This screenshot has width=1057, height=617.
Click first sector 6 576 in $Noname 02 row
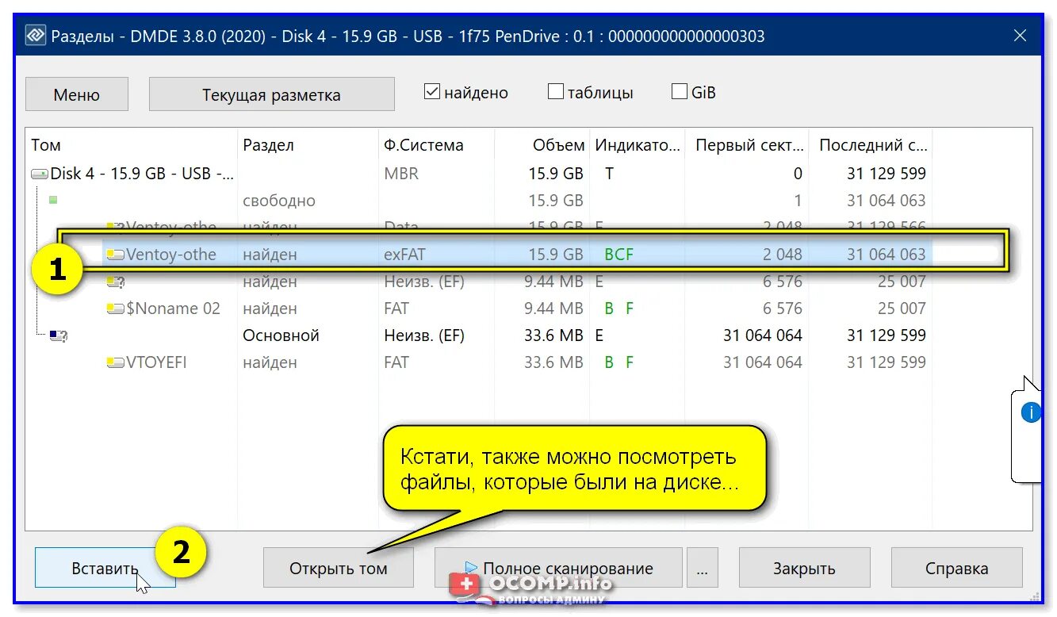(783, 308)
